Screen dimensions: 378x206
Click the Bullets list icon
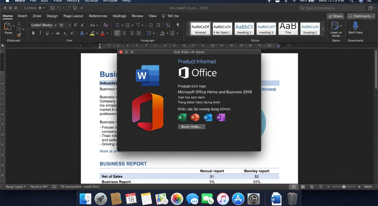click(x=117, y=25)
